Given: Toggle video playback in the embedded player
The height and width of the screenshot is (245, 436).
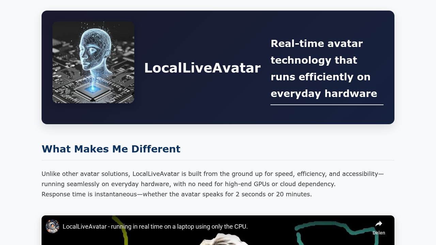Looking at the screenshot, I should pos(218,238).
